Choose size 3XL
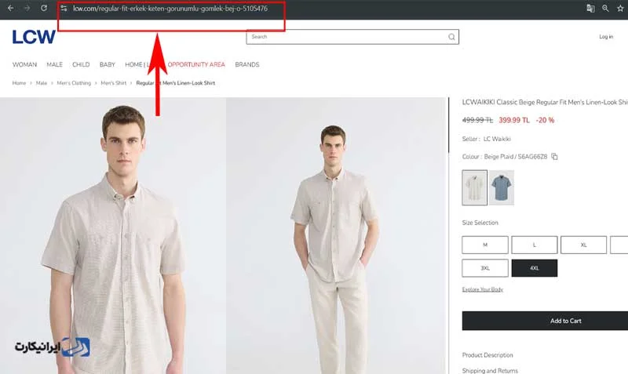This screenshot has width=628, height=374. 485,268
